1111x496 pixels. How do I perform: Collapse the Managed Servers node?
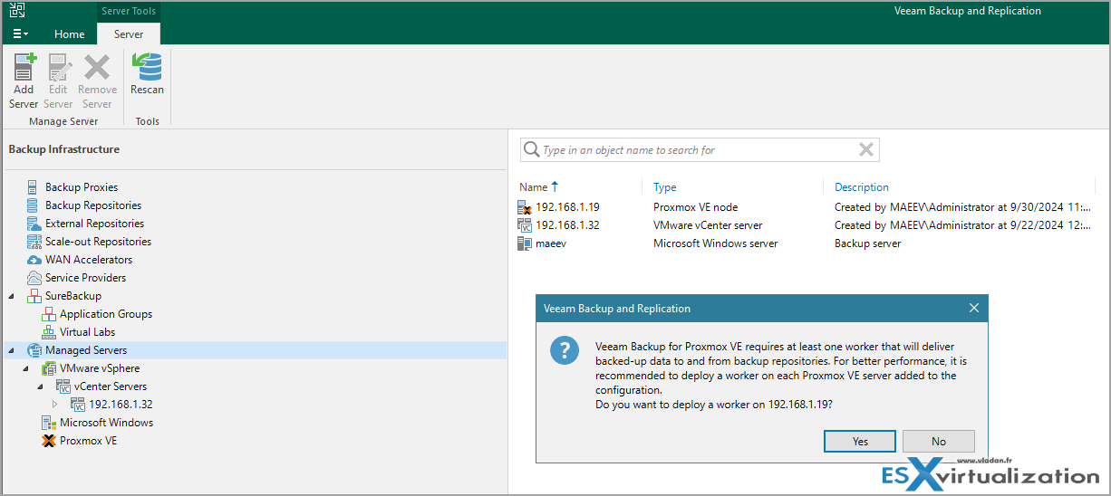coord(11,350)
